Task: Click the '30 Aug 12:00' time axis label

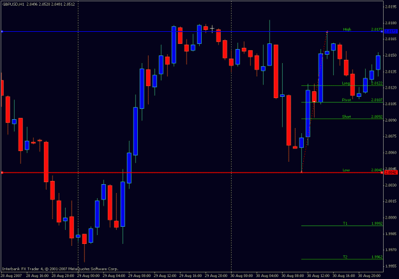Action: point(319,275)
